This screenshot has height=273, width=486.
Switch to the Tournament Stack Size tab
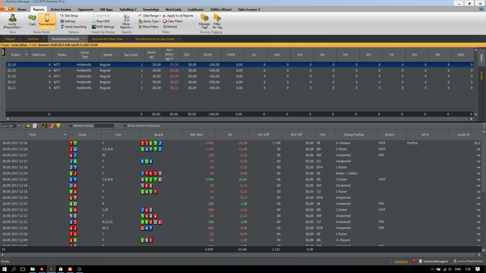(x=107, y=39)
